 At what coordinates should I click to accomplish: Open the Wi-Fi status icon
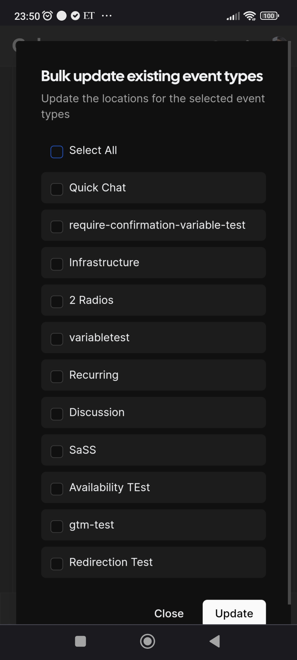pyautogui.click(x=250, y=16)
